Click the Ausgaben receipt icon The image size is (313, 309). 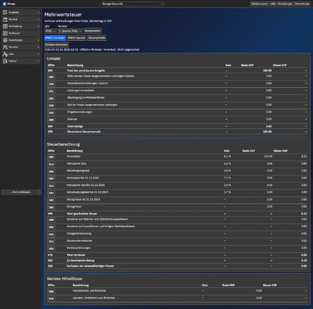tap(5, 13)
